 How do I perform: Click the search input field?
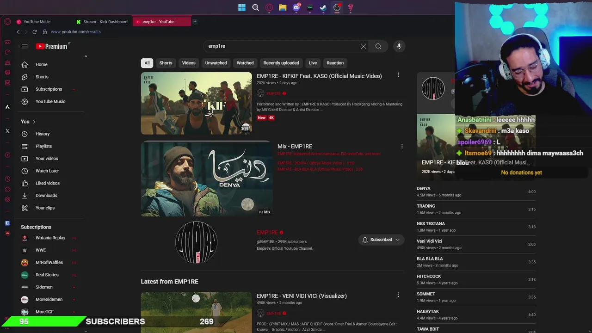pos(282,46)
